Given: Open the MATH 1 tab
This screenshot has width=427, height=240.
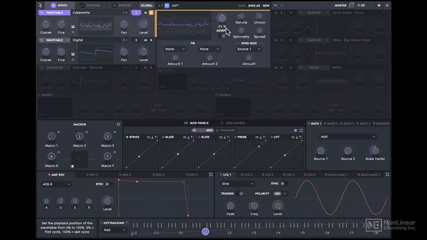Looking at the screenshot, I should 315,123.
